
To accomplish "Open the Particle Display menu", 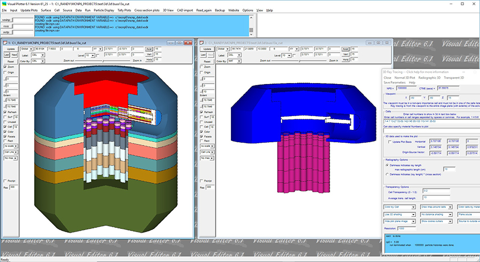I will (x=104, y=10).
